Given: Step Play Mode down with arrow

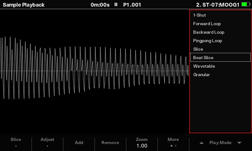Looking at the screenshot, I should [239, 143].
